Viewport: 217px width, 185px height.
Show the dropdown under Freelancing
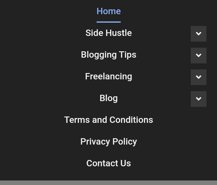pos(198,77)
